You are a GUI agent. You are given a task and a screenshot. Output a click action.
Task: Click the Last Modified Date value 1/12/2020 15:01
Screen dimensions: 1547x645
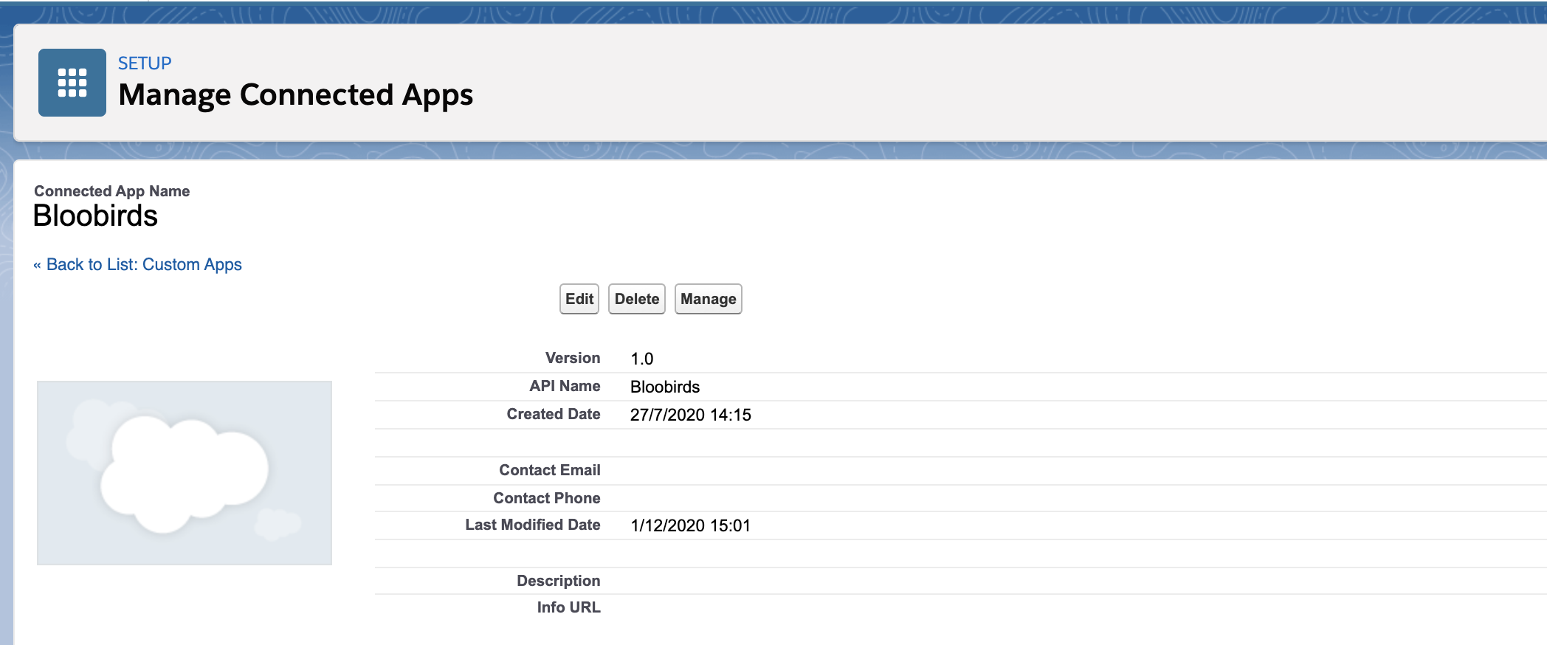pos(691,525)
